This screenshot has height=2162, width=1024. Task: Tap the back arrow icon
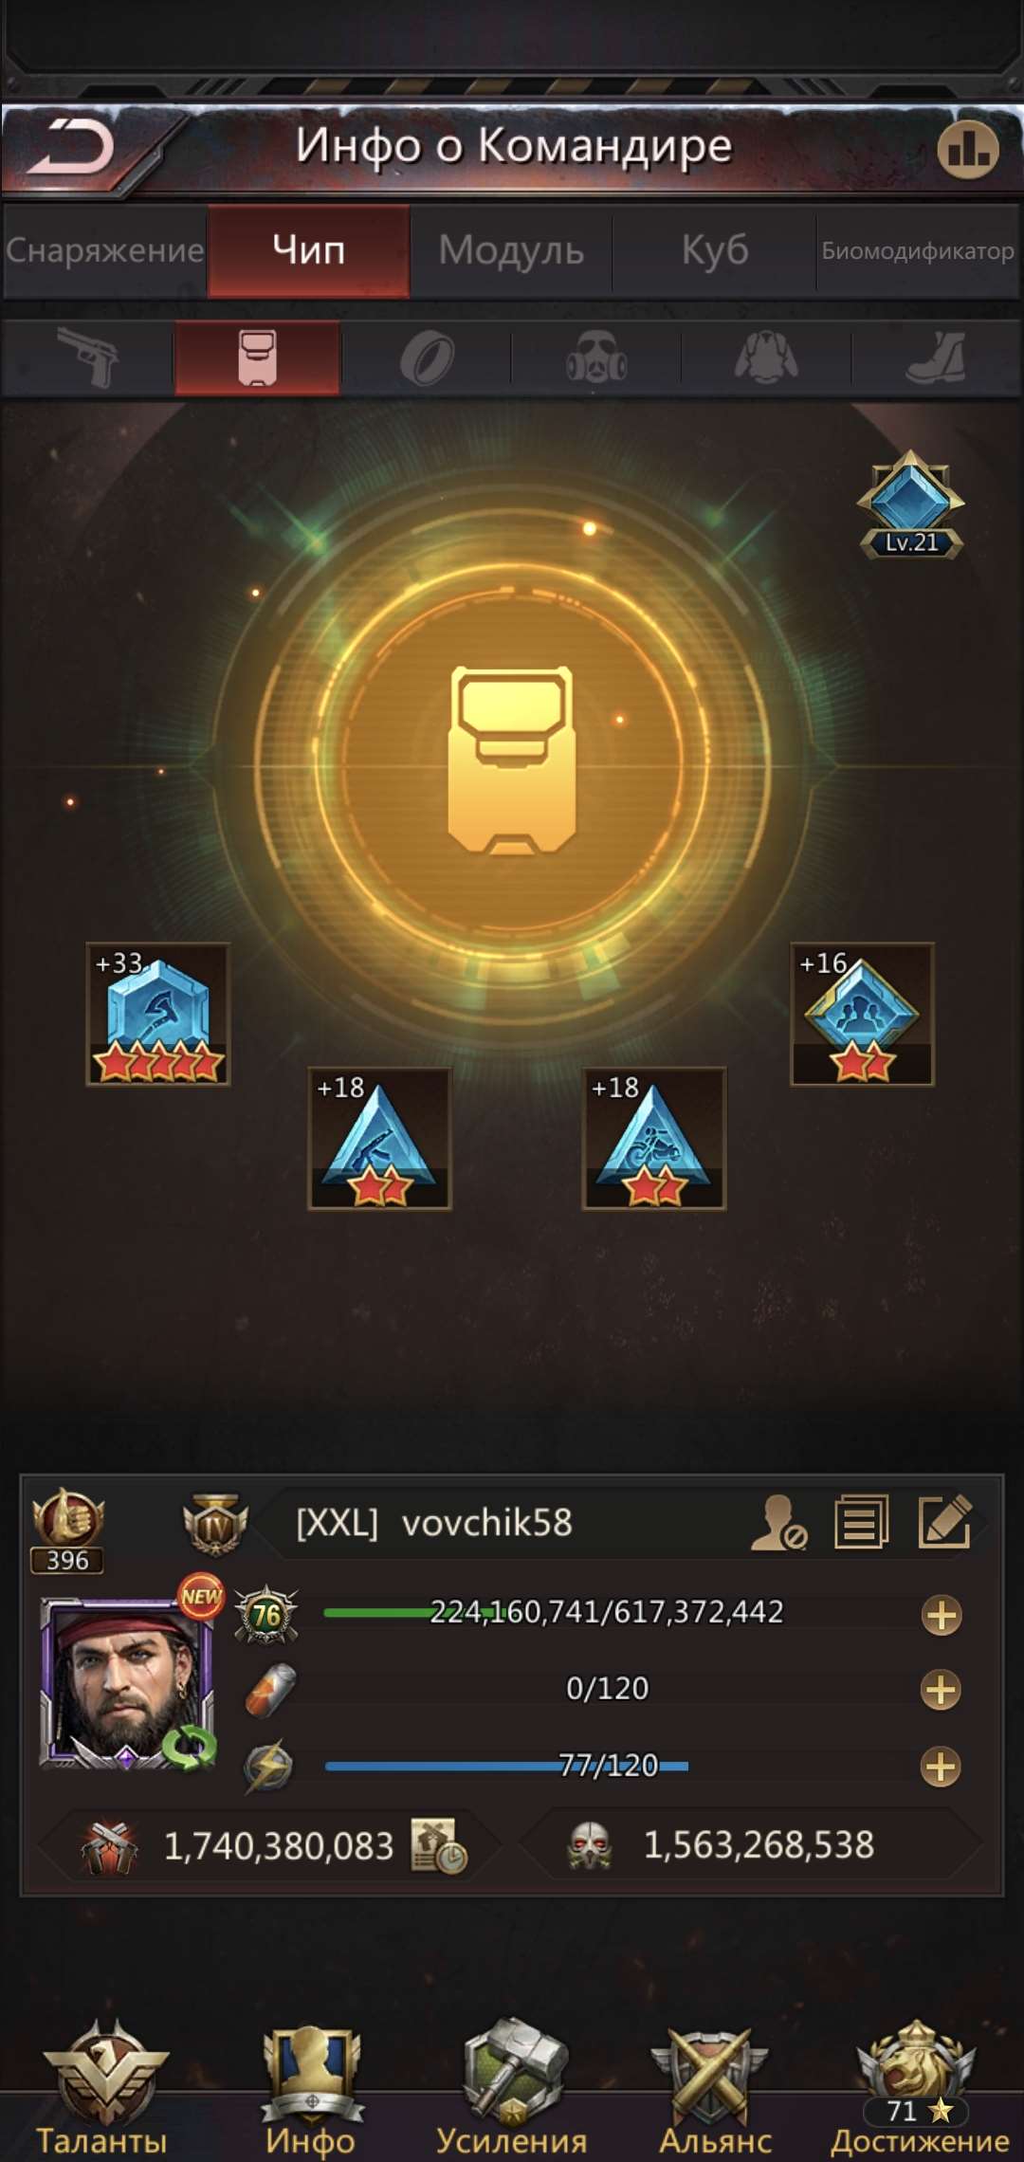71,148
